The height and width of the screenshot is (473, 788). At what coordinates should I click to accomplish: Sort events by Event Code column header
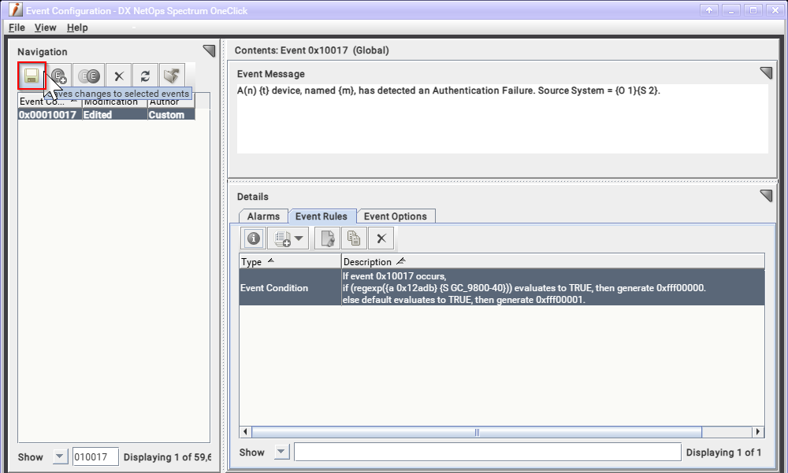tap(49, 102)
